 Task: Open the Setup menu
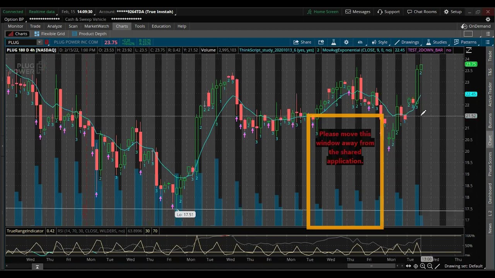[x=453, y=12]
